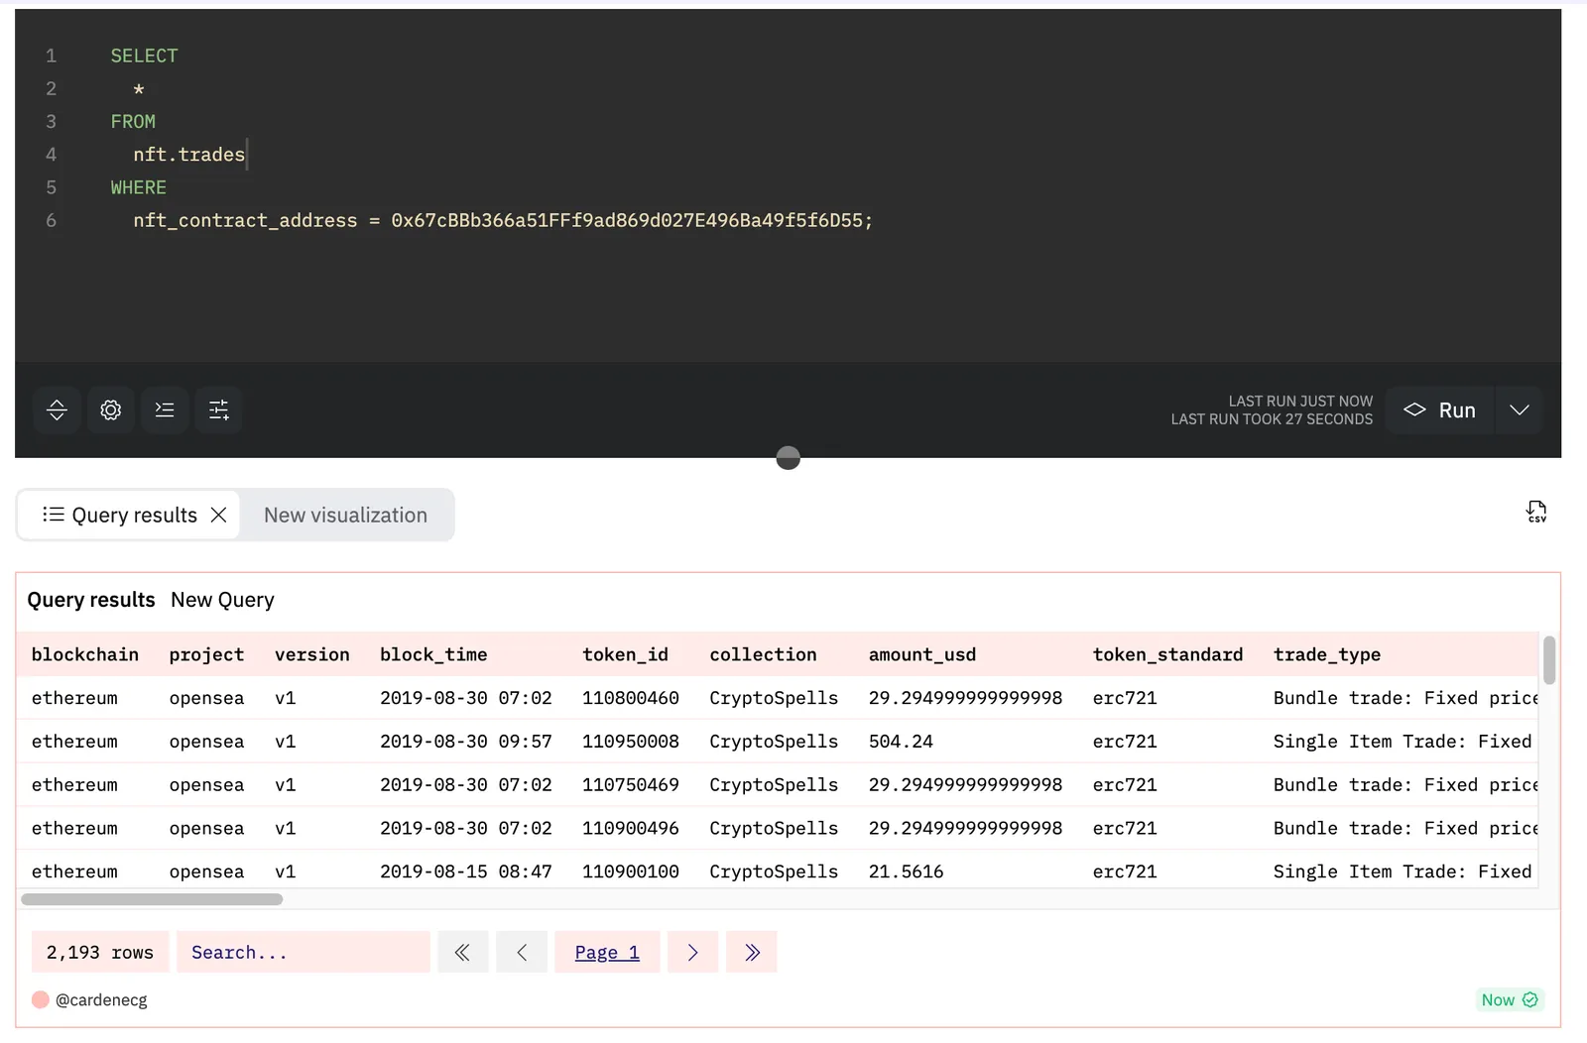The image size is (1587, 1043).
Task: Open the add parameter sliders icon
Action: click(218, 409)
